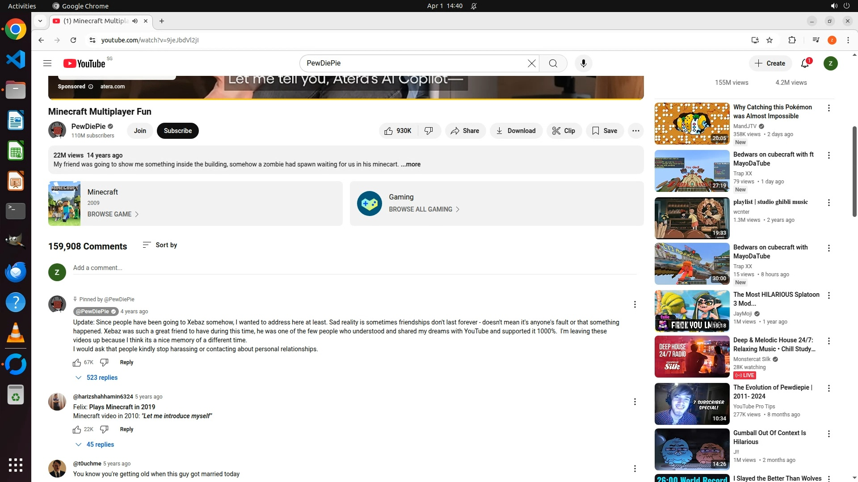Dislike the Minecraft Multiplayer Fun video
858x482 pixels.
429,131
